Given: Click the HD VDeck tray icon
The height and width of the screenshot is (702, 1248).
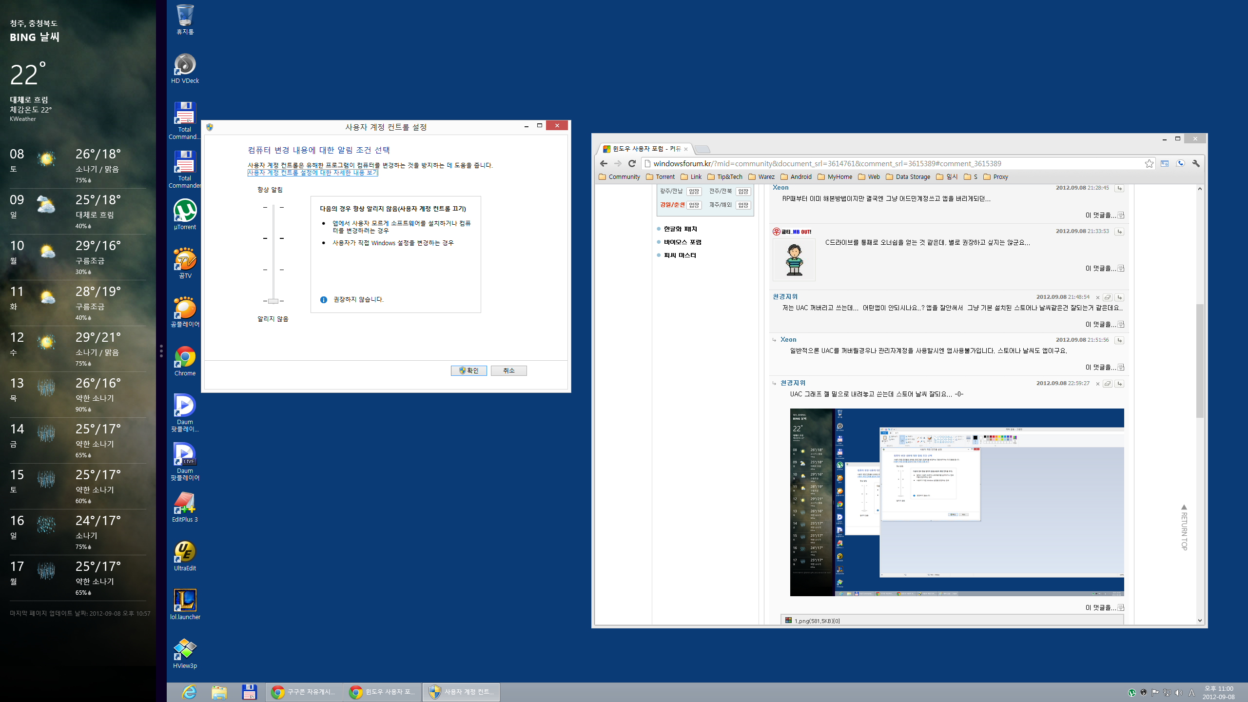Looking at the screenshot, I should [x=1144, y=692].
